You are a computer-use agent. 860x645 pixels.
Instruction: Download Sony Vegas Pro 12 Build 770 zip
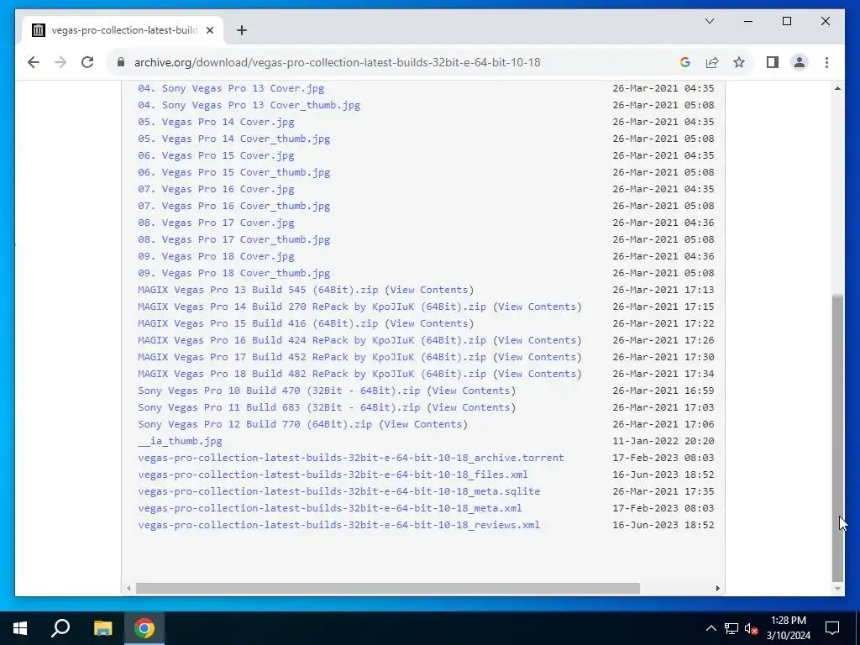(x=255, y=424)
